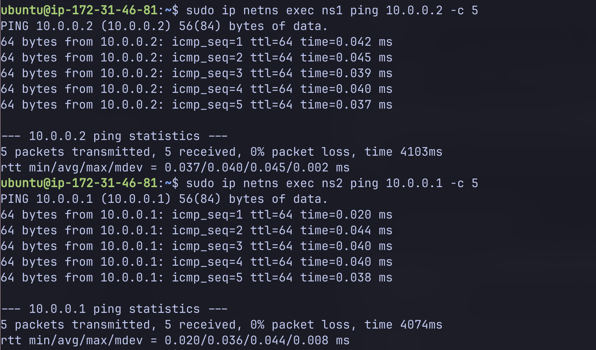Click 'ns1' in the first ping command

[332, 10]
